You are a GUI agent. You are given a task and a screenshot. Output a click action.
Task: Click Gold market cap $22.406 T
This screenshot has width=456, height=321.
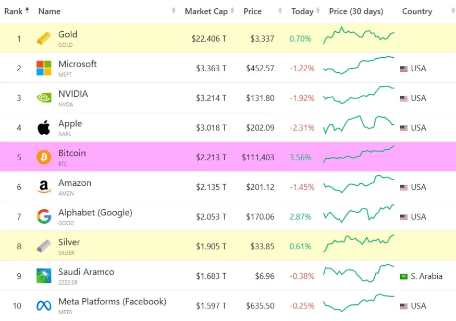[209, 38]
